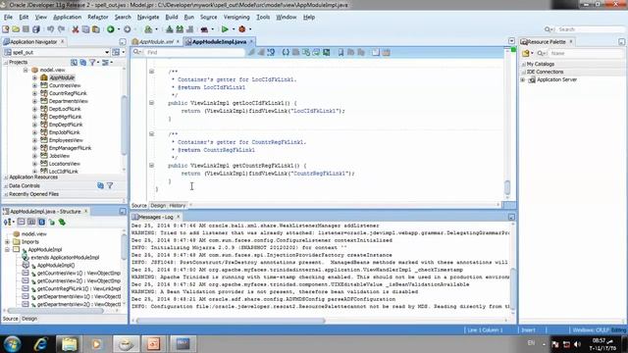Viewport: 628px width, 353px height.
Task: Click the Undo toolbar icon
Action: (50, 29)
